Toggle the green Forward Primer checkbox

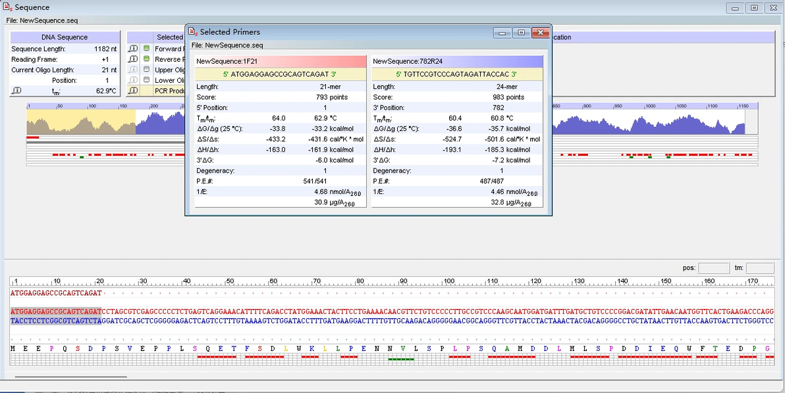[147, 49]
